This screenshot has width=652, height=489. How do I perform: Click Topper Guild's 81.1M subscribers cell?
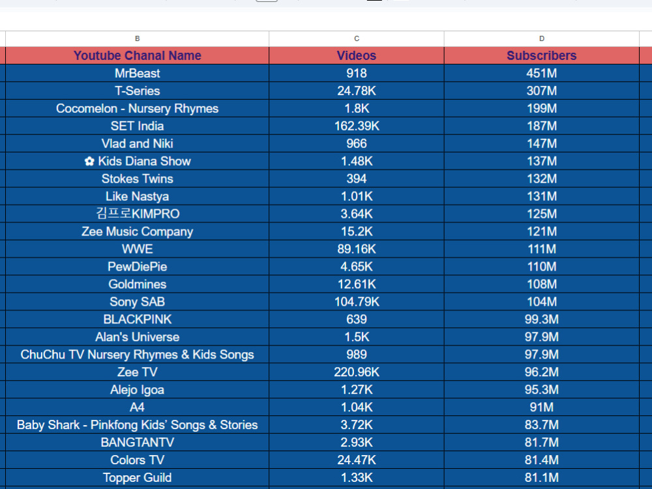pyautogui.click(x=541, y=477)
